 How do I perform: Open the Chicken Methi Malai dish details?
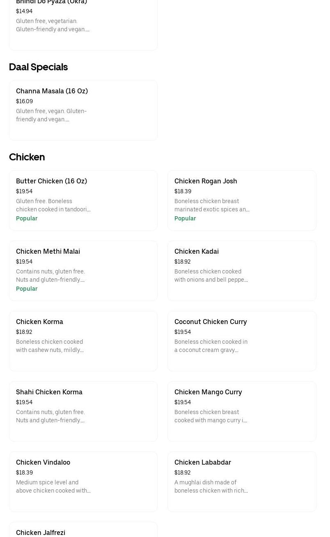(x=83, y=271)
